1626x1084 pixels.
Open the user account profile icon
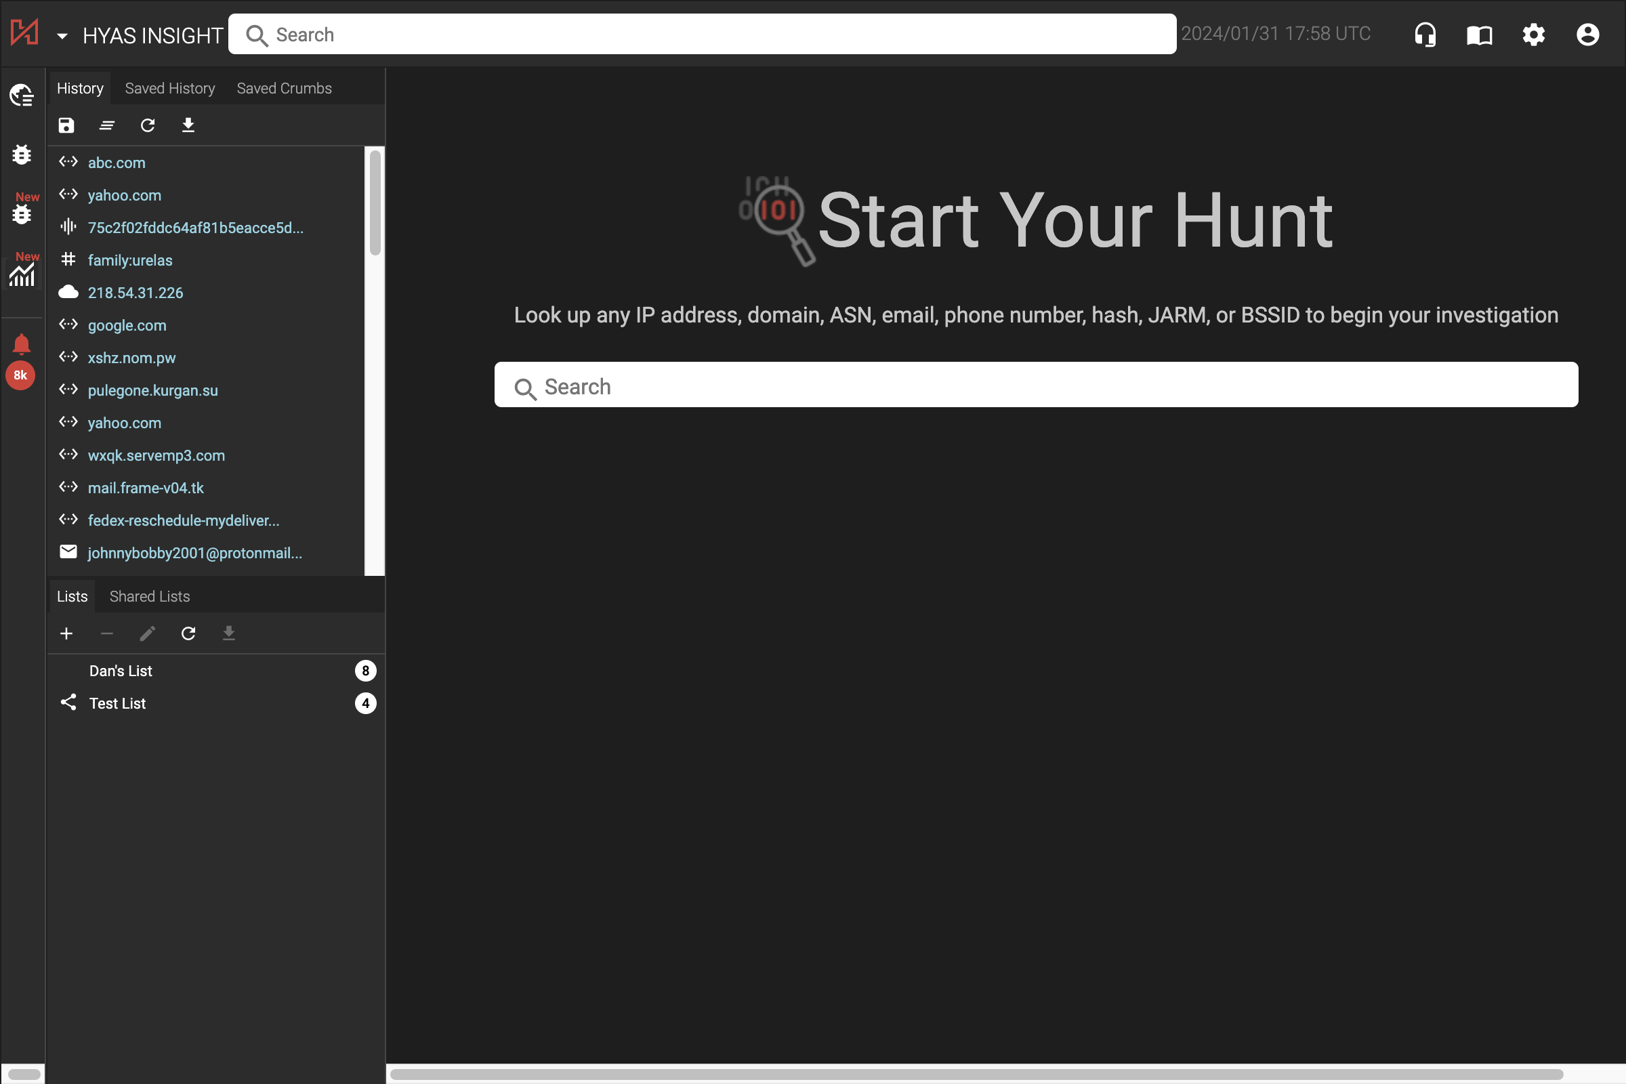click(x=1587, y=35)
